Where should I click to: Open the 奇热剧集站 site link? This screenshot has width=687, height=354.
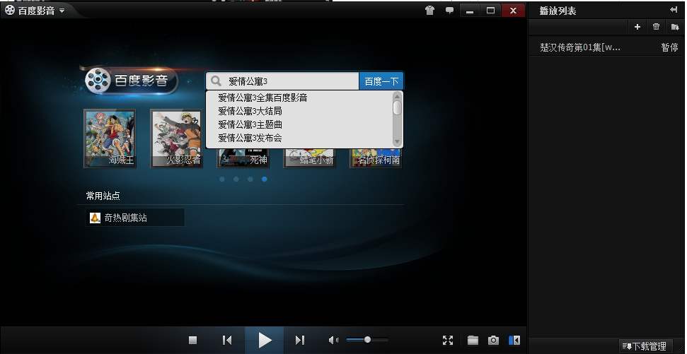pos(134,218)
